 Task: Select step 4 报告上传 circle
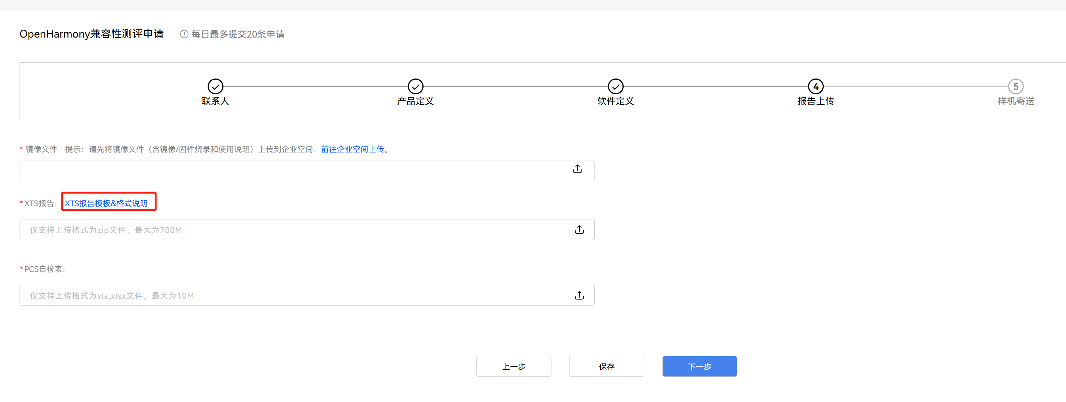pyautogui.click(x=816, y=86)
